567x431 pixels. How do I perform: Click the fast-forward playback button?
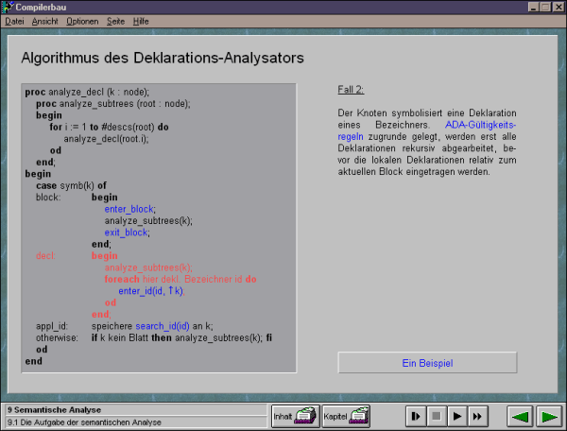click(x=478, y=416)
